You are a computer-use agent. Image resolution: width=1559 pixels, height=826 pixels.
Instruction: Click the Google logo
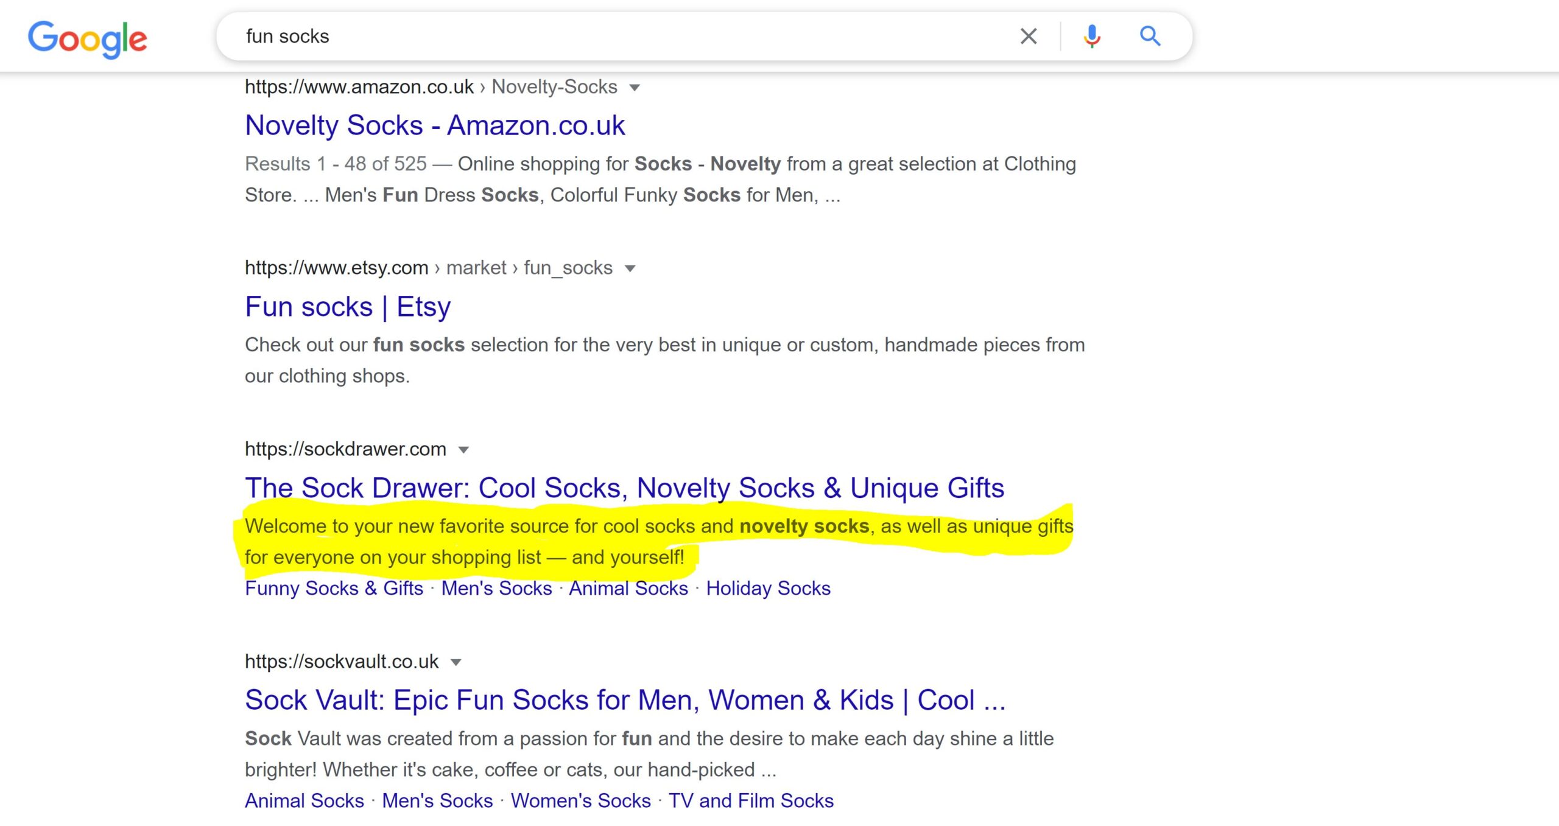pos(88,39)
